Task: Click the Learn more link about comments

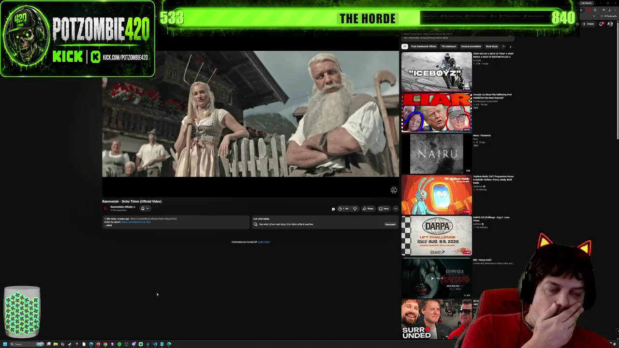Action: (264, 242)
